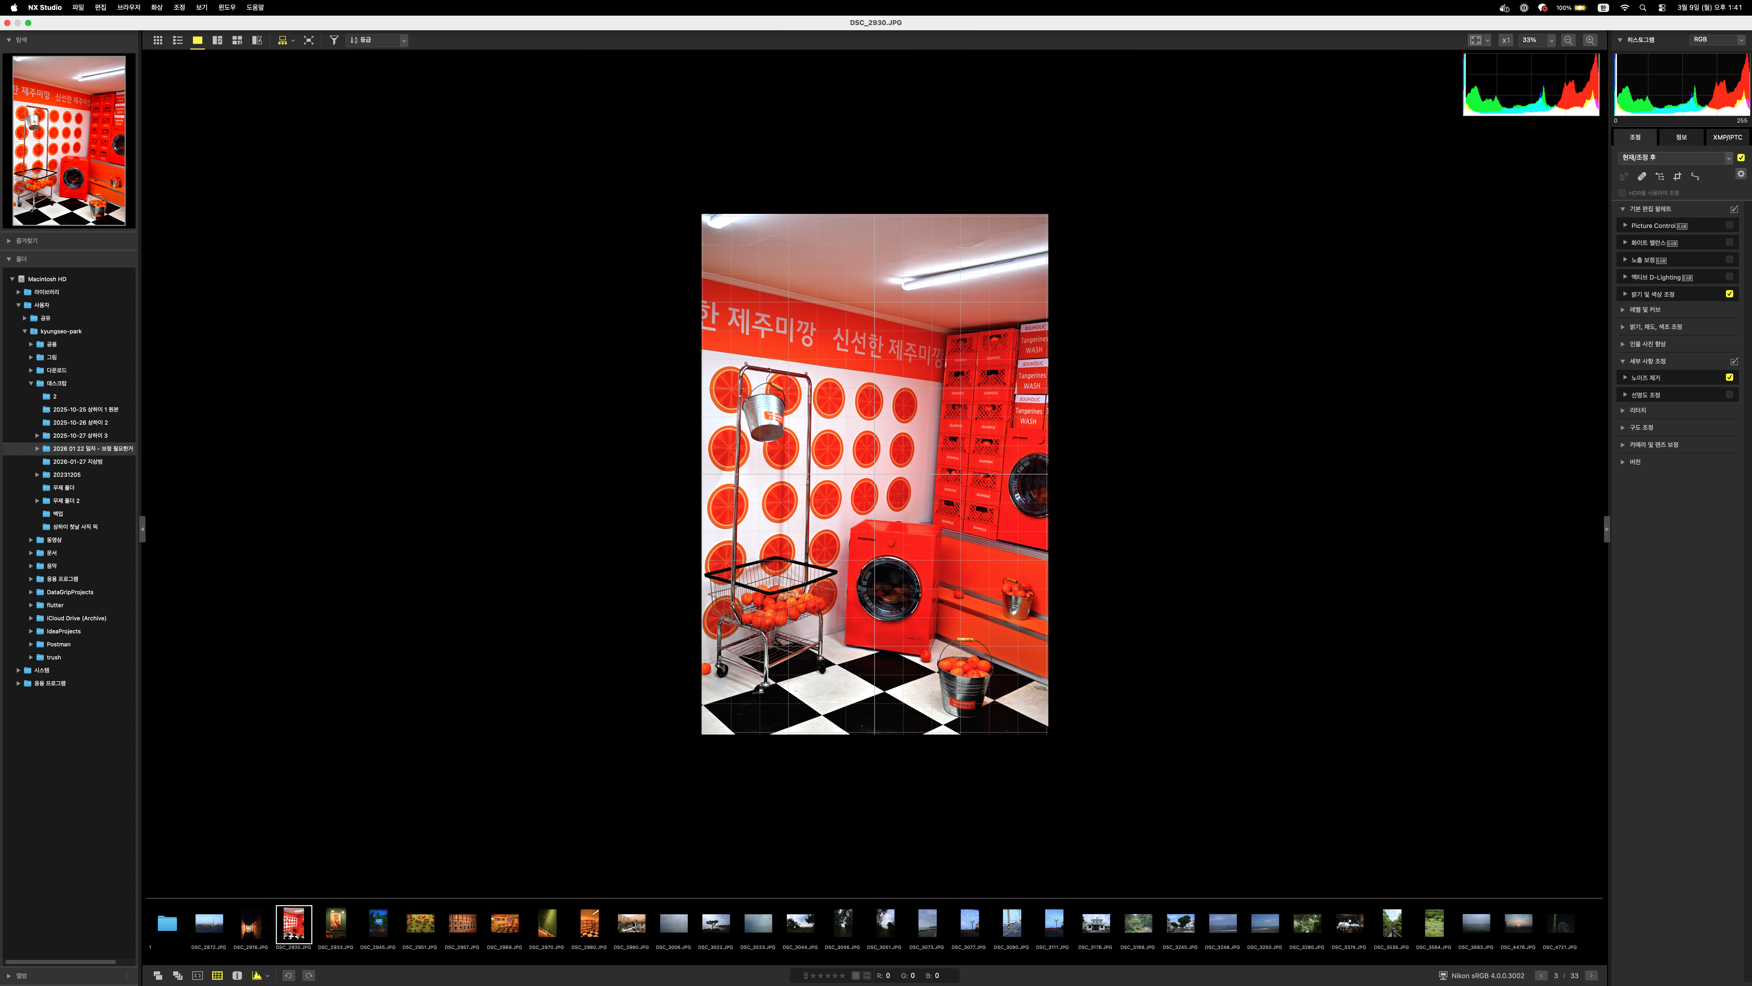Image resolution: width=1752 pixels, height=986 pixels.
Task: Click the x1 zoom button
Action: [x=1506, y=40]
